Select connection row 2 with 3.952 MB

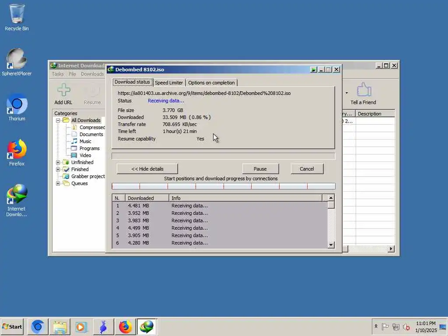pos(220,213)
